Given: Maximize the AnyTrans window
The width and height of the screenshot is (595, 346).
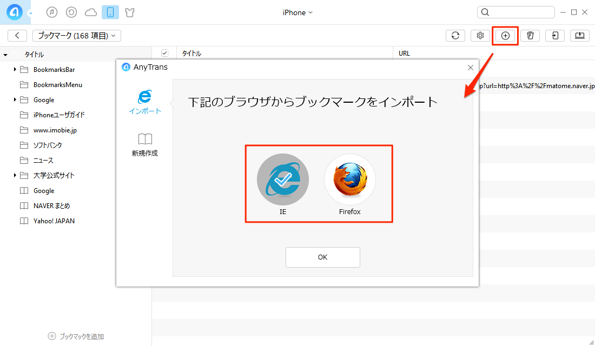Looking at the screenshot, I should [x=574, y=12].
